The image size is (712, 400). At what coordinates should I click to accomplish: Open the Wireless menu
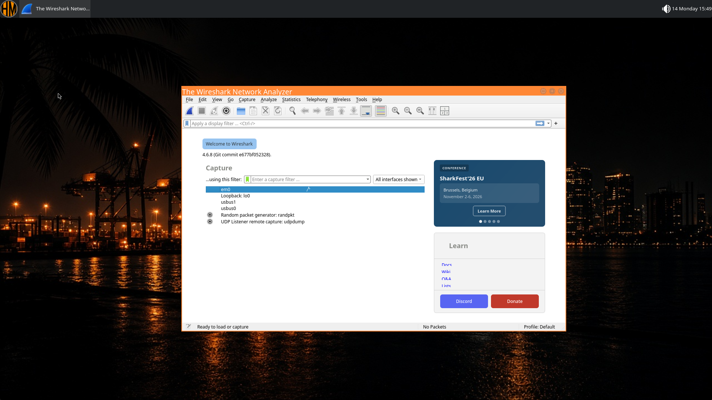click(x=342, y=99)
